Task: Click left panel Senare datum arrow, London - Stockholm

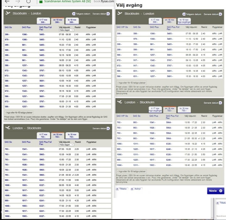Action: tap(108, 128)
